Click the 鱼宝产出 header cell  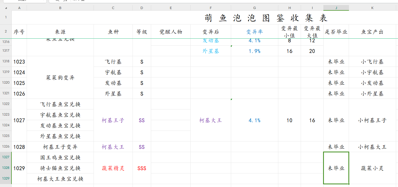tap(372, 32)
